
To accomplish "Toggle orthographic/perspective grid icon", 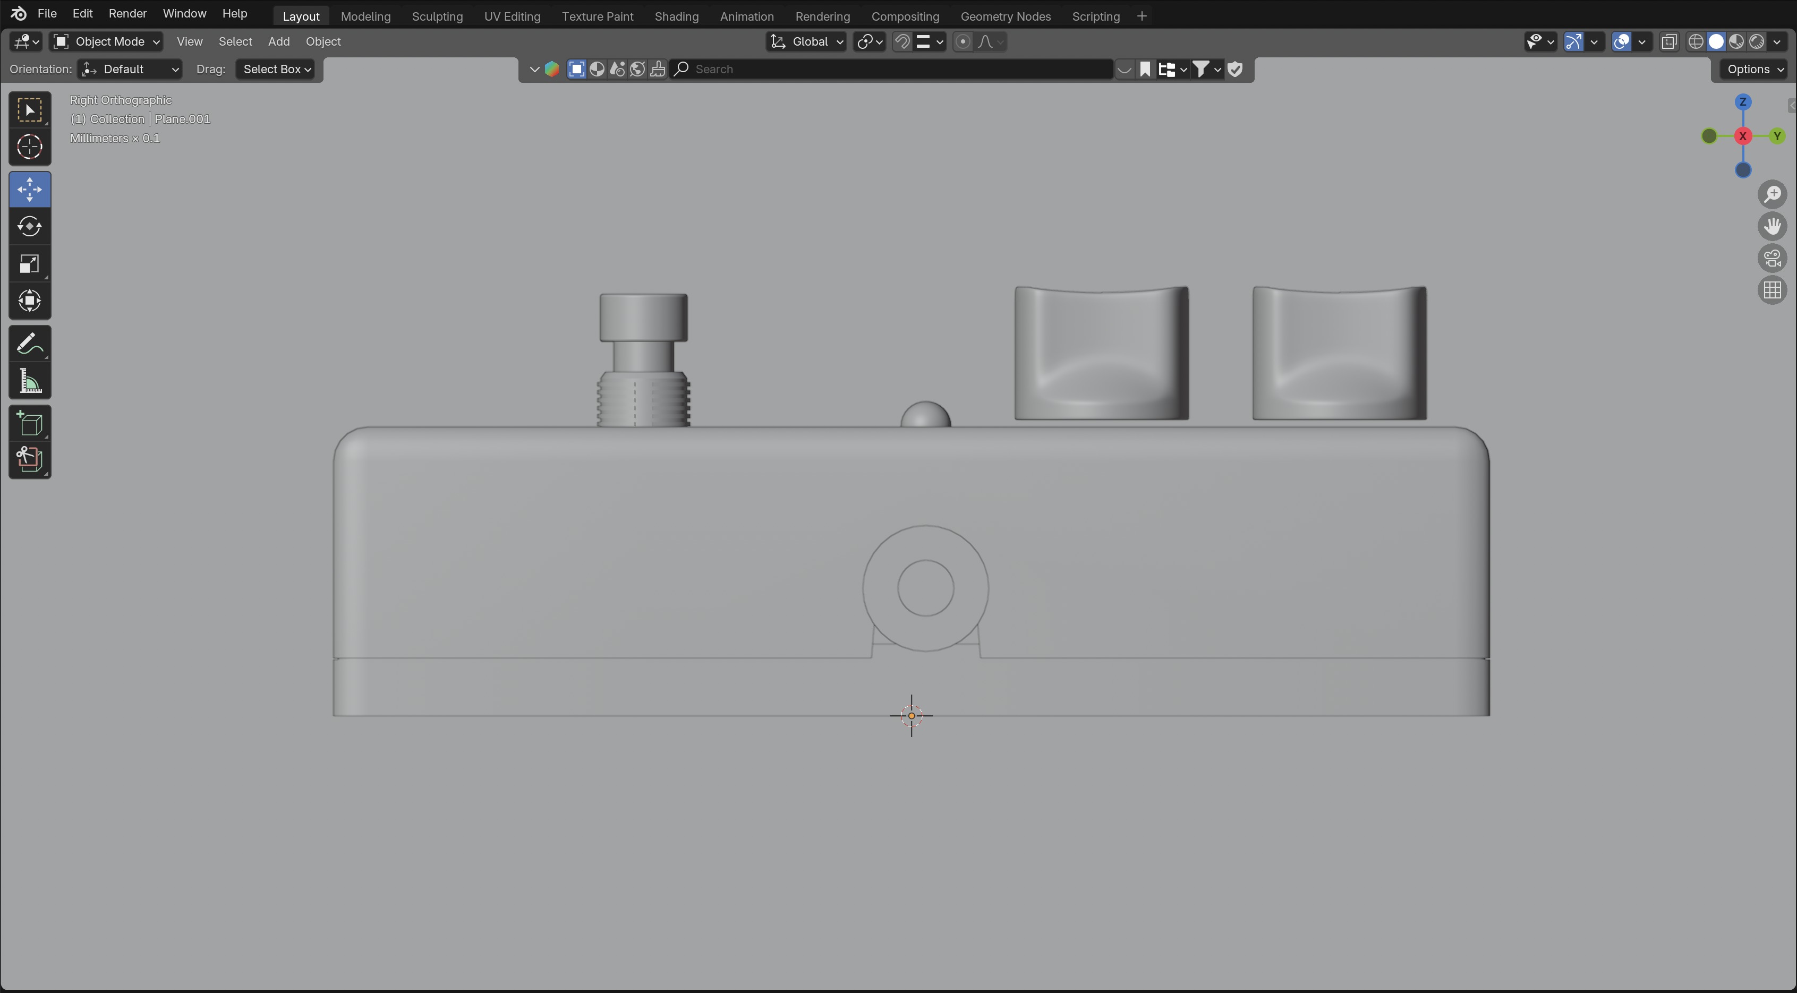I will pos(1772,290).
